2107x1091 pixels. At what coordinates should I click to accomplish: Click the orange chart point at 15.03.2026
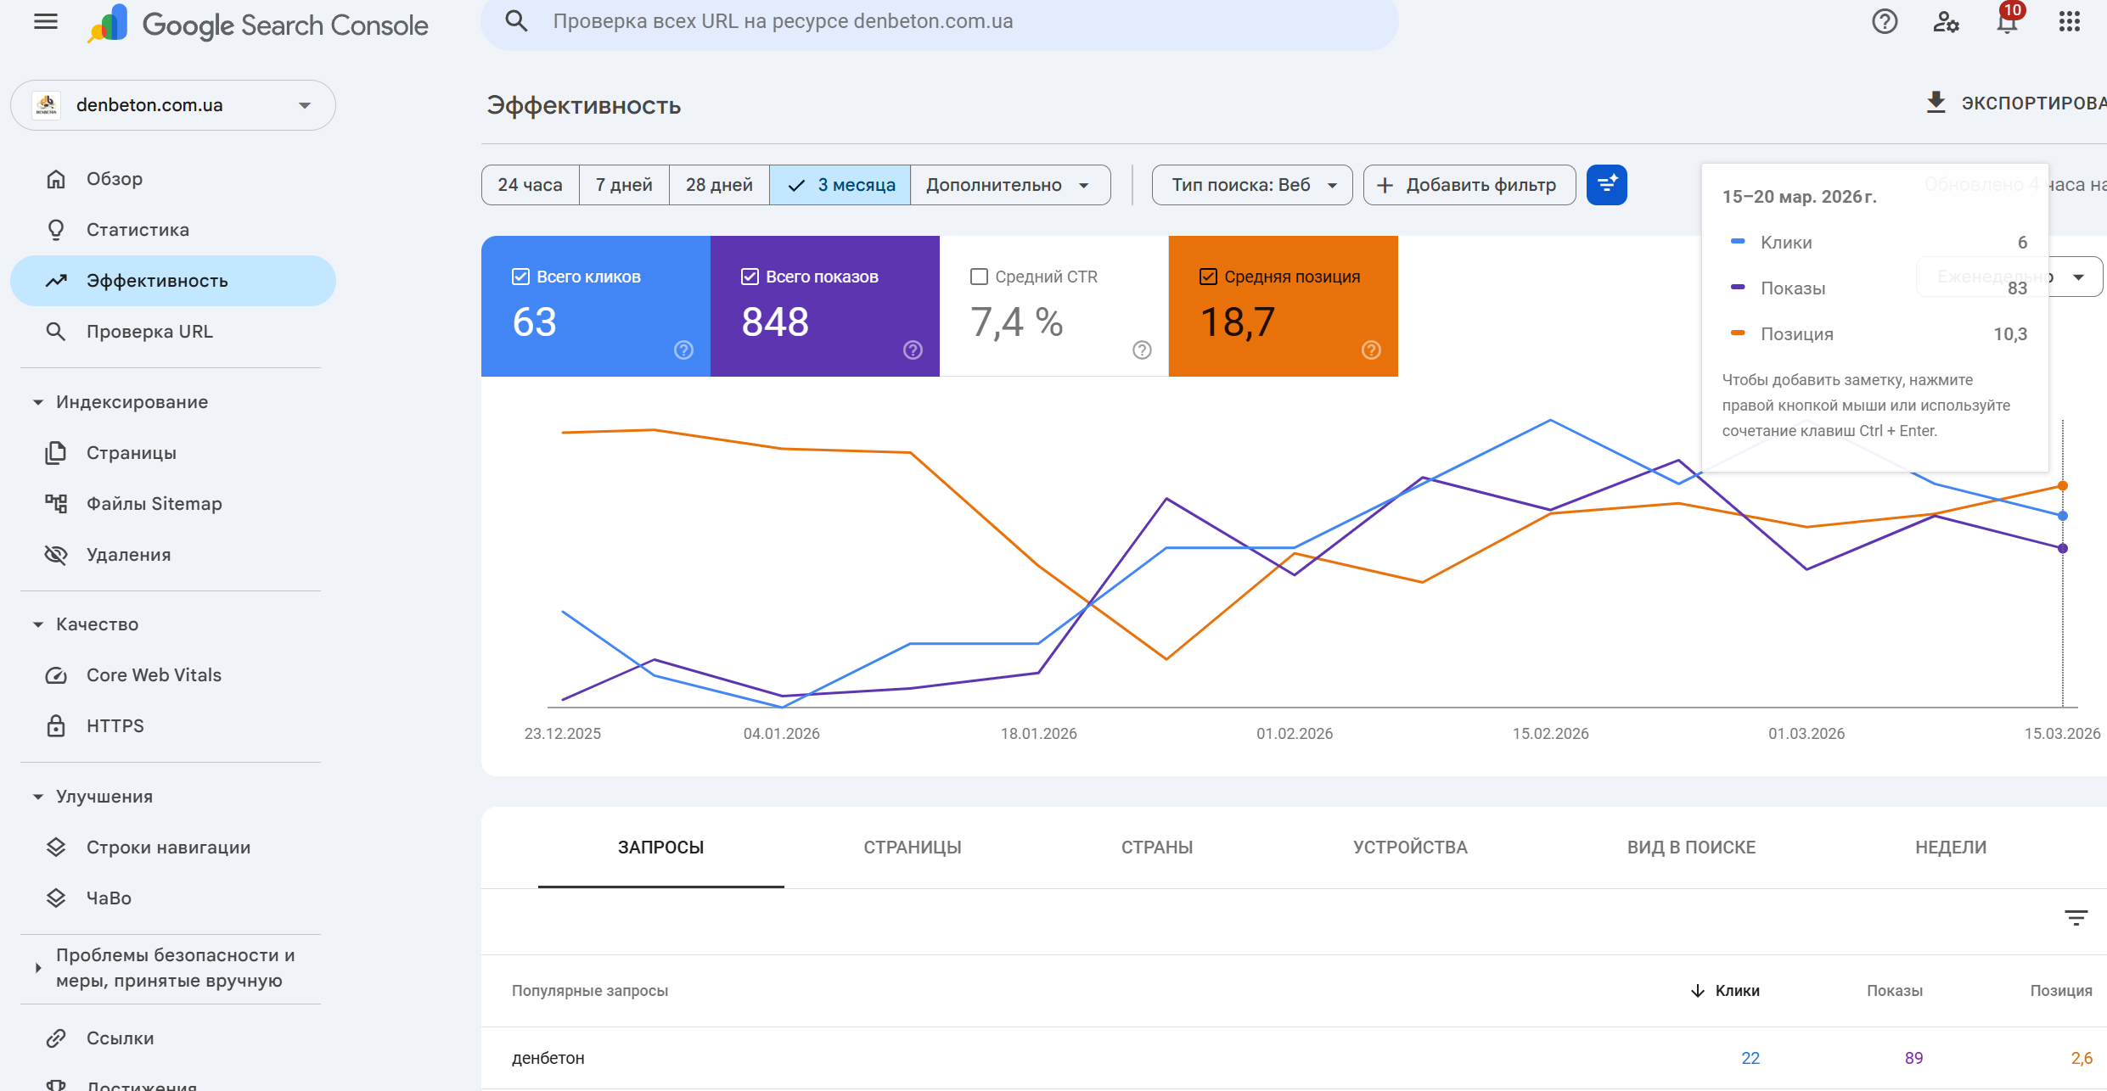(2063, 486)
